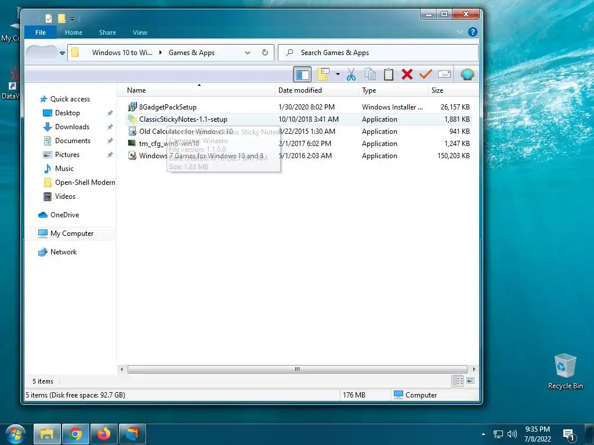594x445 pixels.
Task: Click the Refresh button in address bar
Action: [x=265, y=53]
